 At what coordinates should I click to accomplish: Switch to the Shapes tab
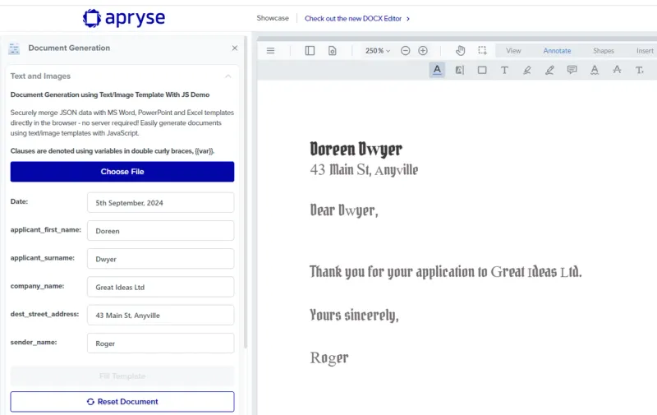click(604, 51)
